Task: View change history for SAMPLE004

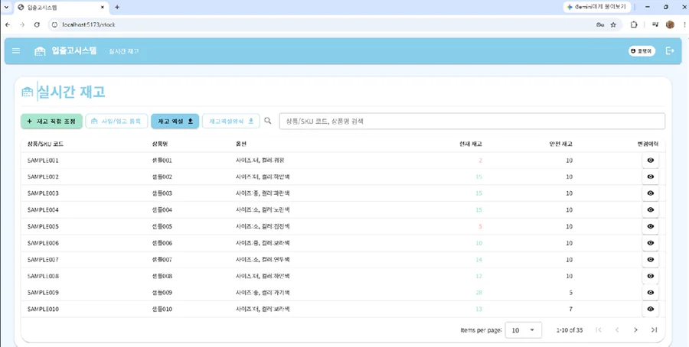Action: (650, 210)
